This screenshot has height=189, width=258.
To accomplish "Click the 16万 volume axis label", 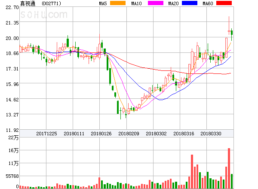I will [x=13, y=150].
